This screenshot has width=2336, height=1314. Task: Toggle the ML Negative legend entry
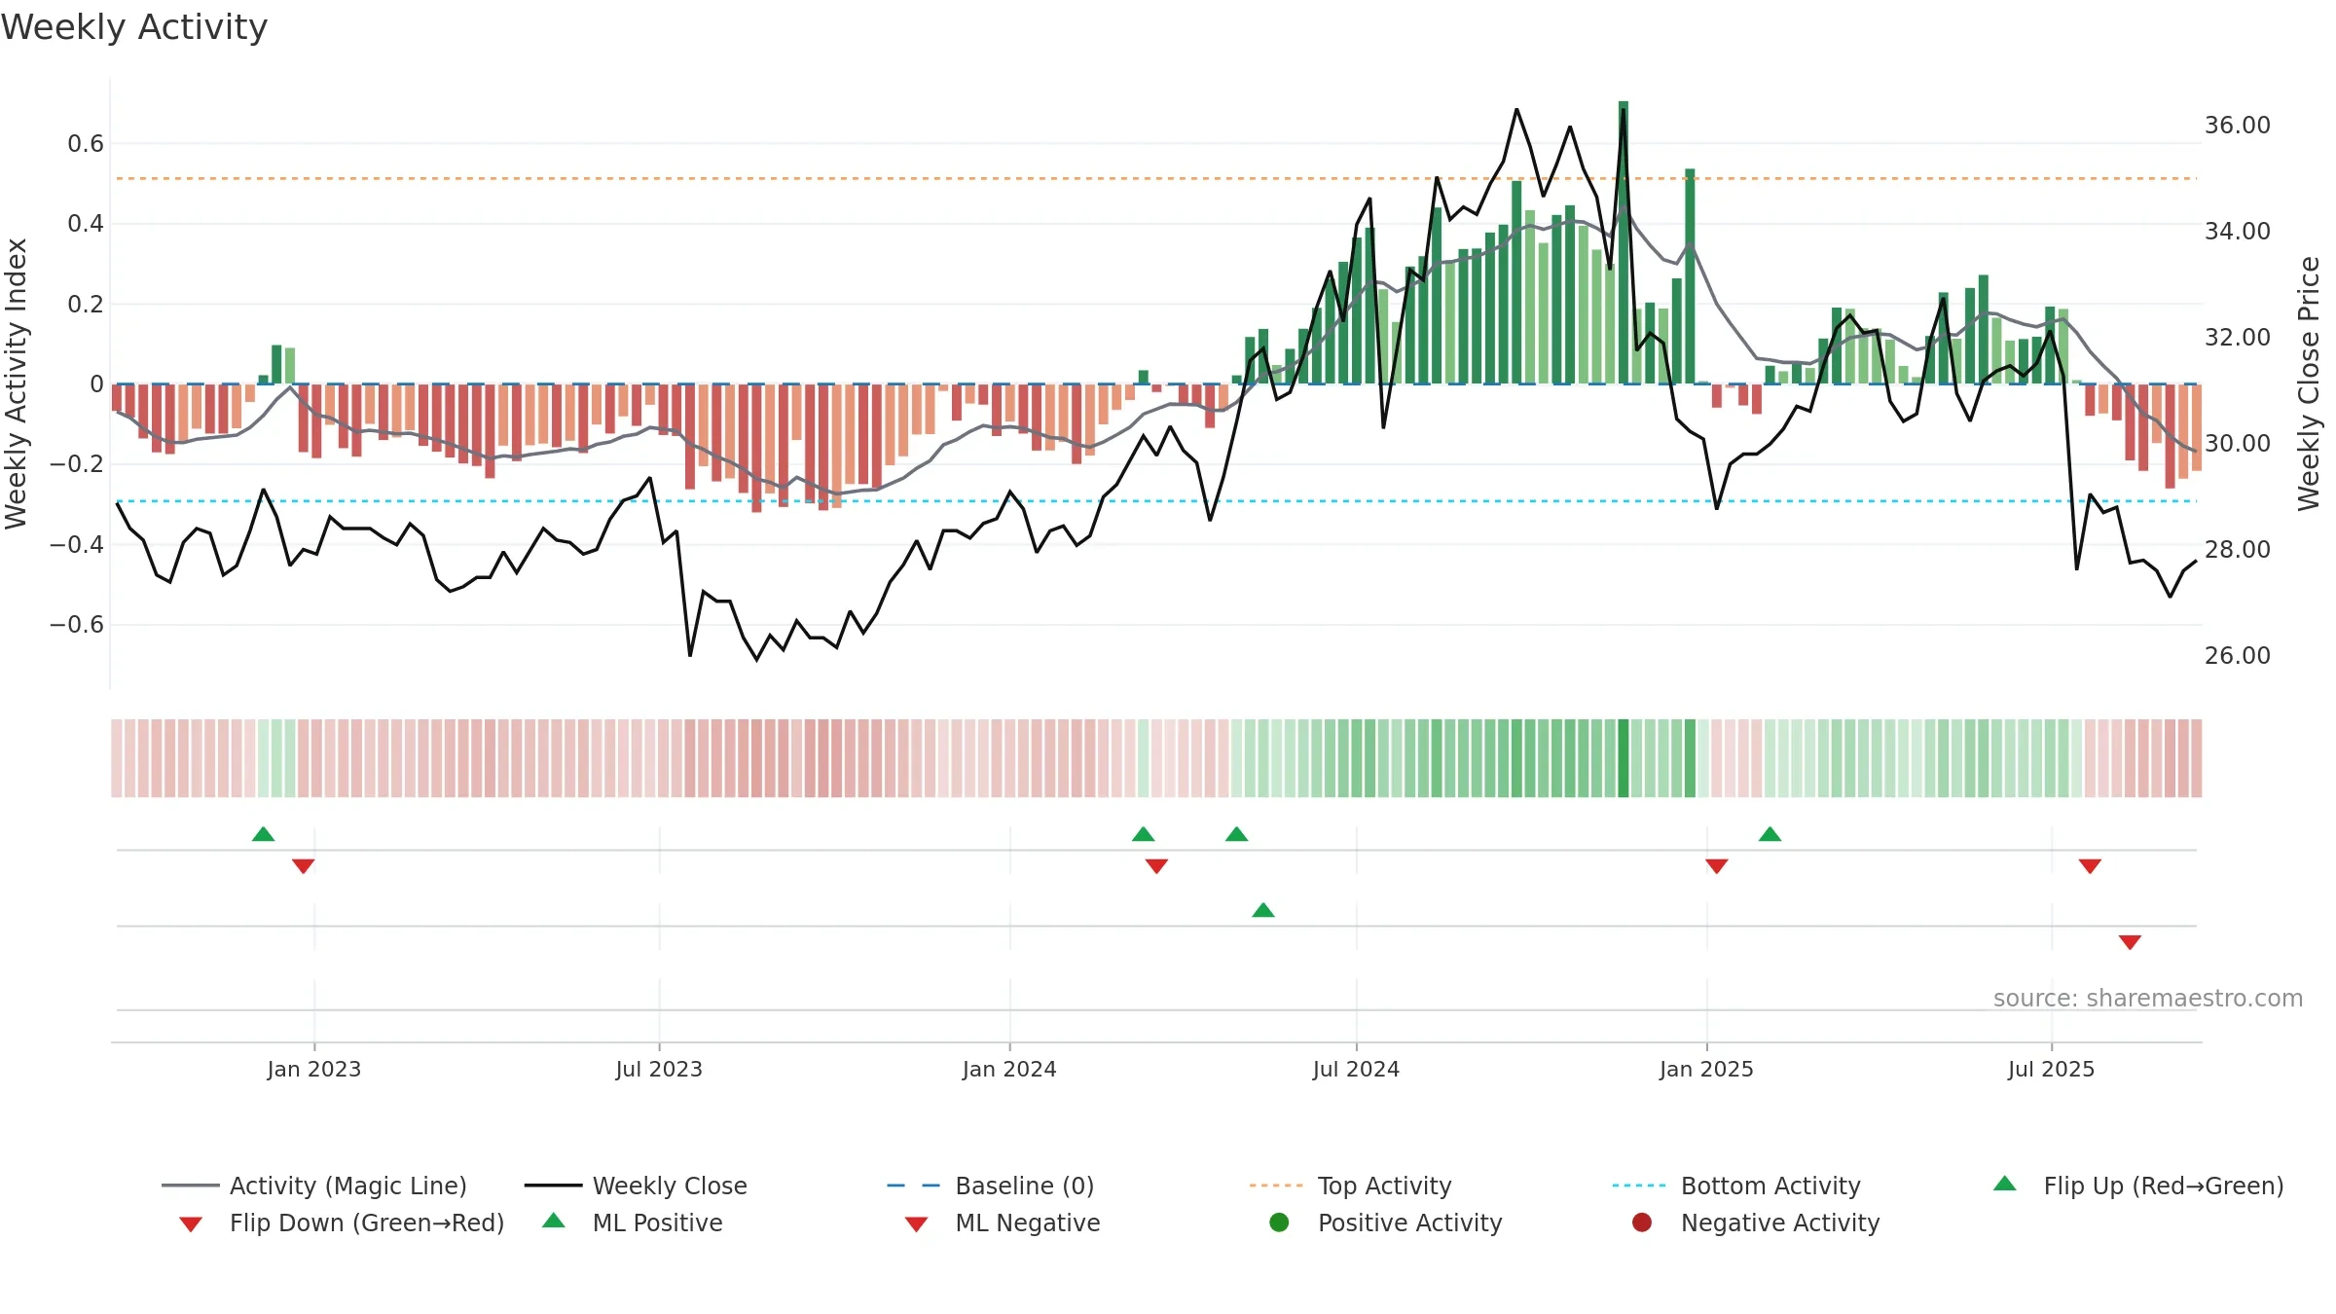tap(1003, 1223)
